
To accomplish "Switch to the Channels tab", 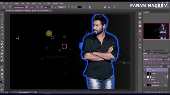I will click(x=151, y=53).
